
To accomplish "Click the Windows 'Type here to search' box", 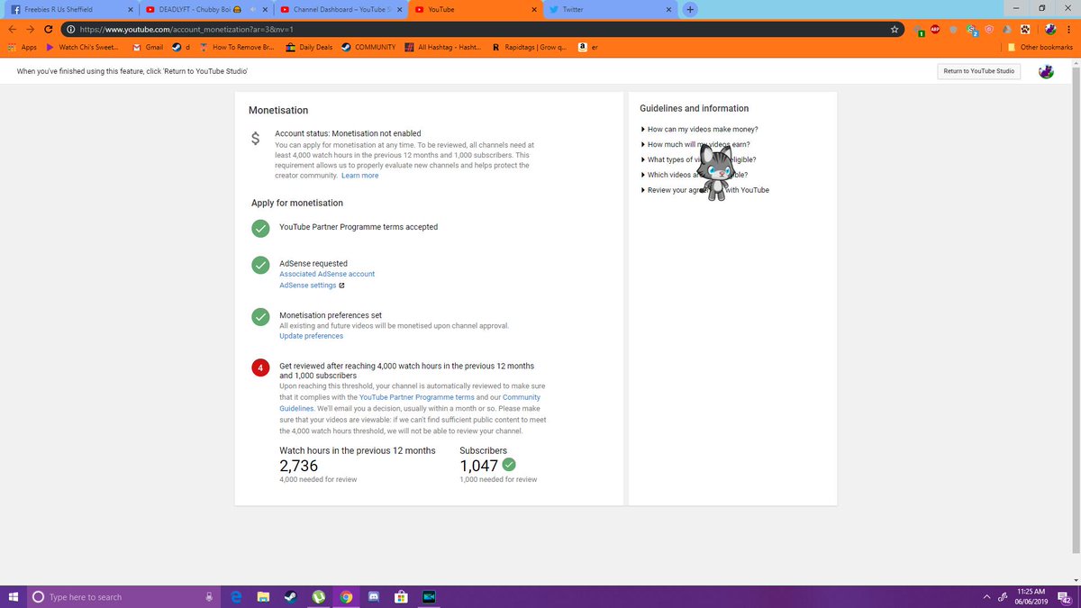I will click(x=122, y=596).
